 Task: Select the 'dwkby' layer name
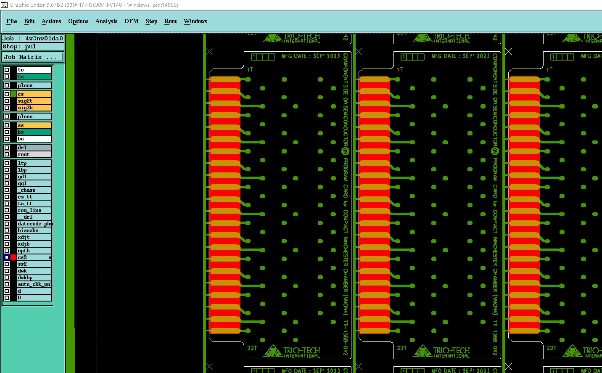pyautogui.click(x=34, y=278)
